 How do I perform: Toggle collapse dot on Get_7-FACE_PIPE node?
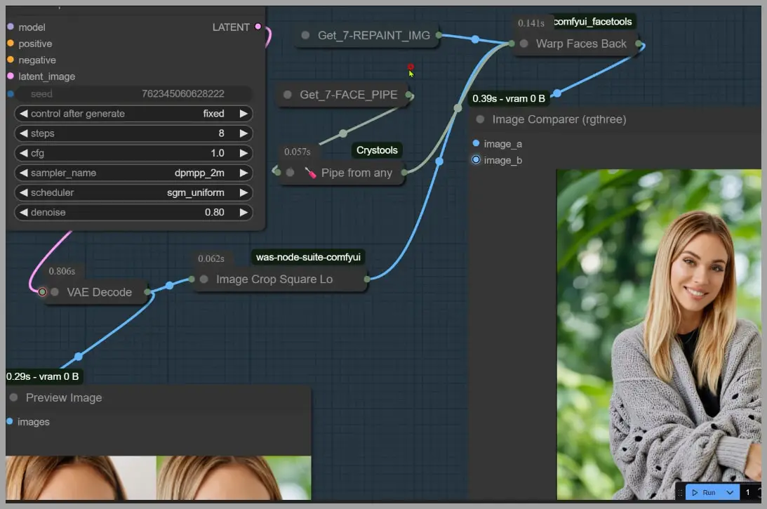[x=288, y=95]
